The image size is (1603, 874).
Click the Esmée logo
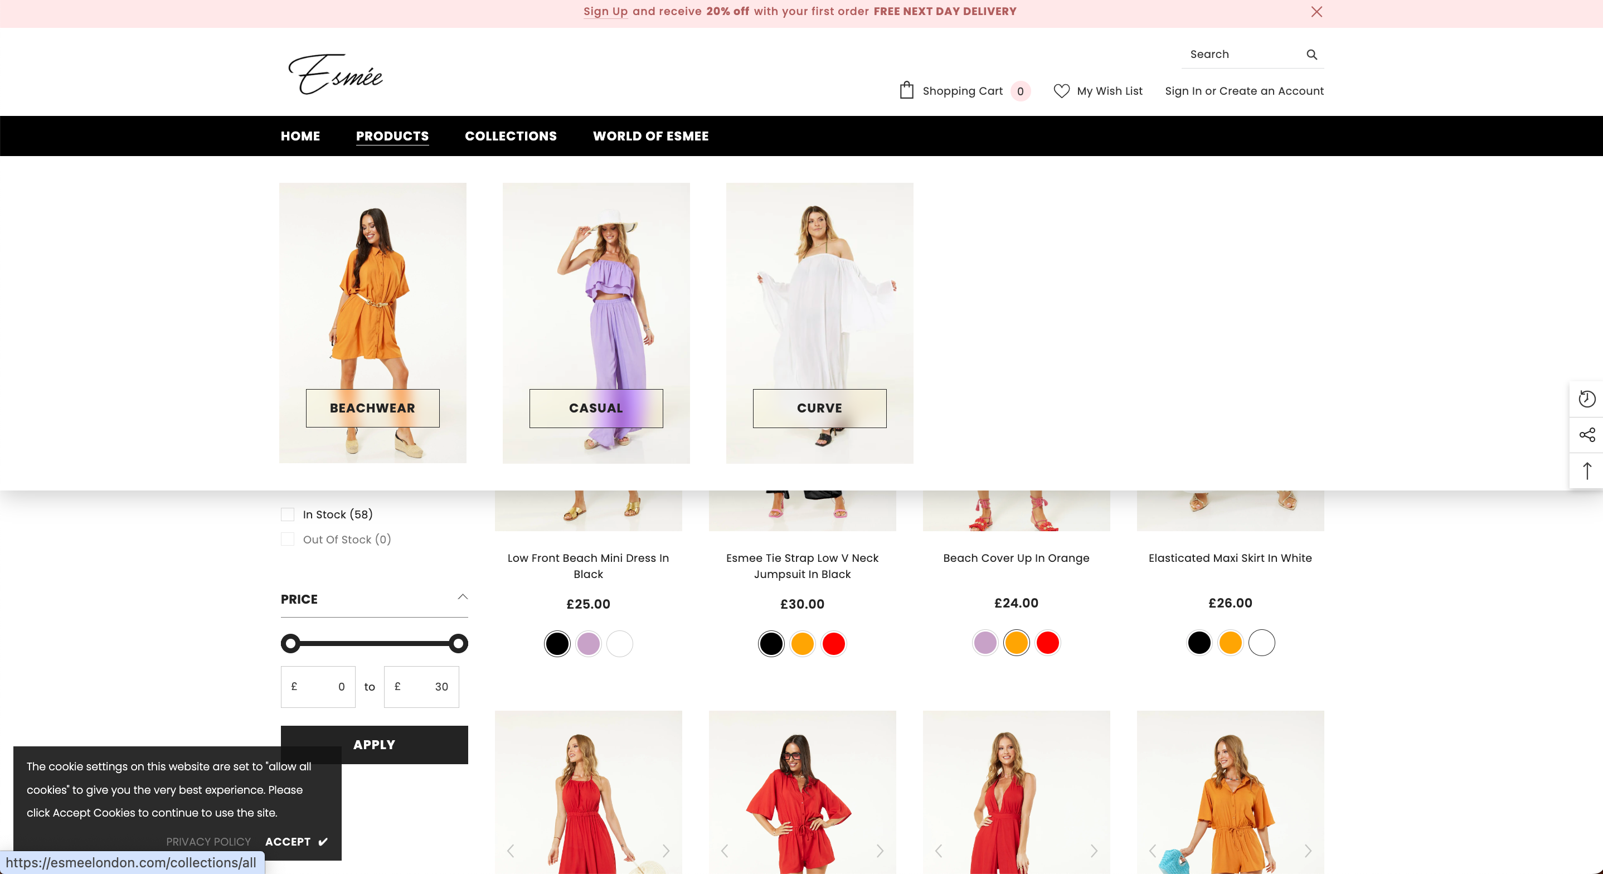click(x=336, y=74)
